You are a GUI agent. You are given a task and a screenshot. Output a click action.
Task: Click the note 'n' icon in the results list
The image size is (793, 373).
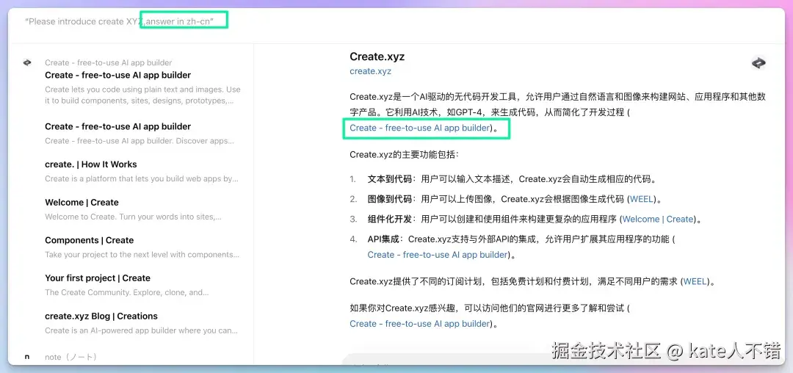click(27, 357)
